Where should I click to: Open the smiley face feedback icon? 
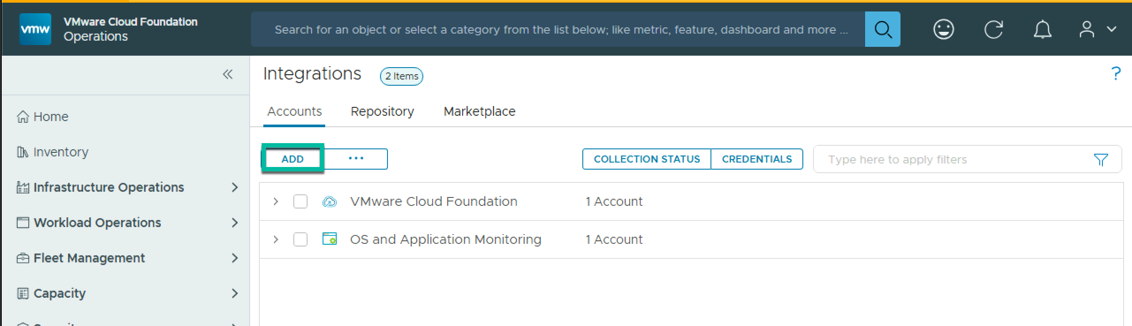click(x=943, y=30)
